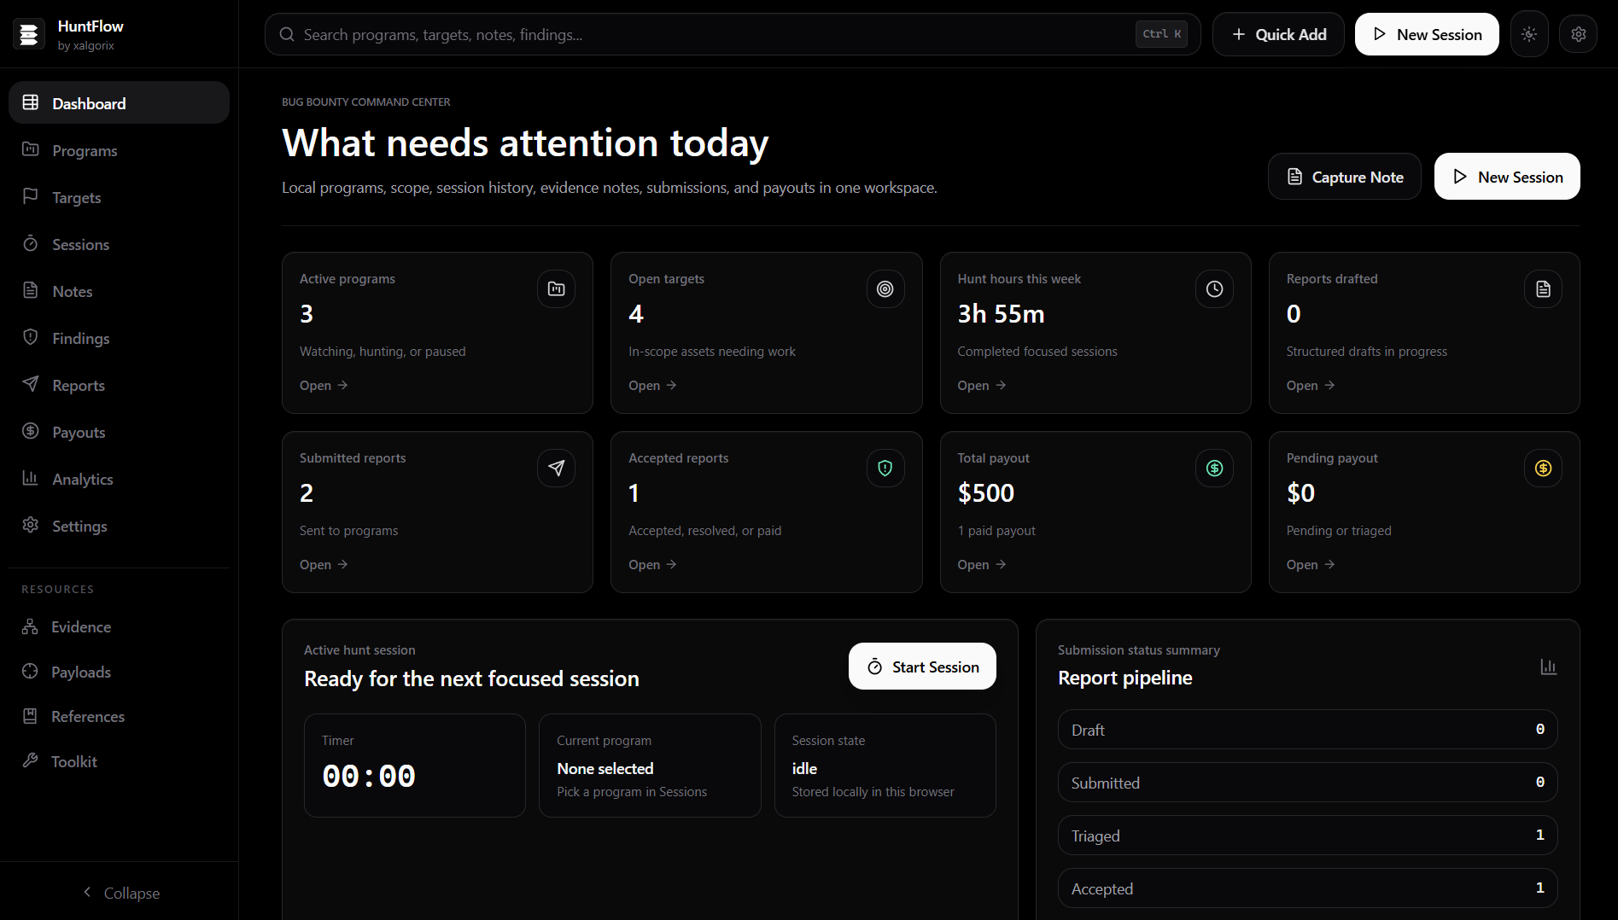
Task: Click 'What needs attention today' heading
Action: pos(525,143)
